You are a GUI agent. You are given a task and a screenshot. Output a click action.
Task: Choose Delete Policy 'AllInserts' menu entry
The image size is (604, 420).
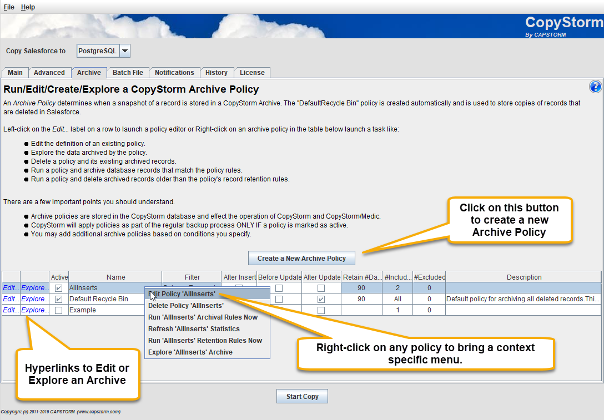207,305
